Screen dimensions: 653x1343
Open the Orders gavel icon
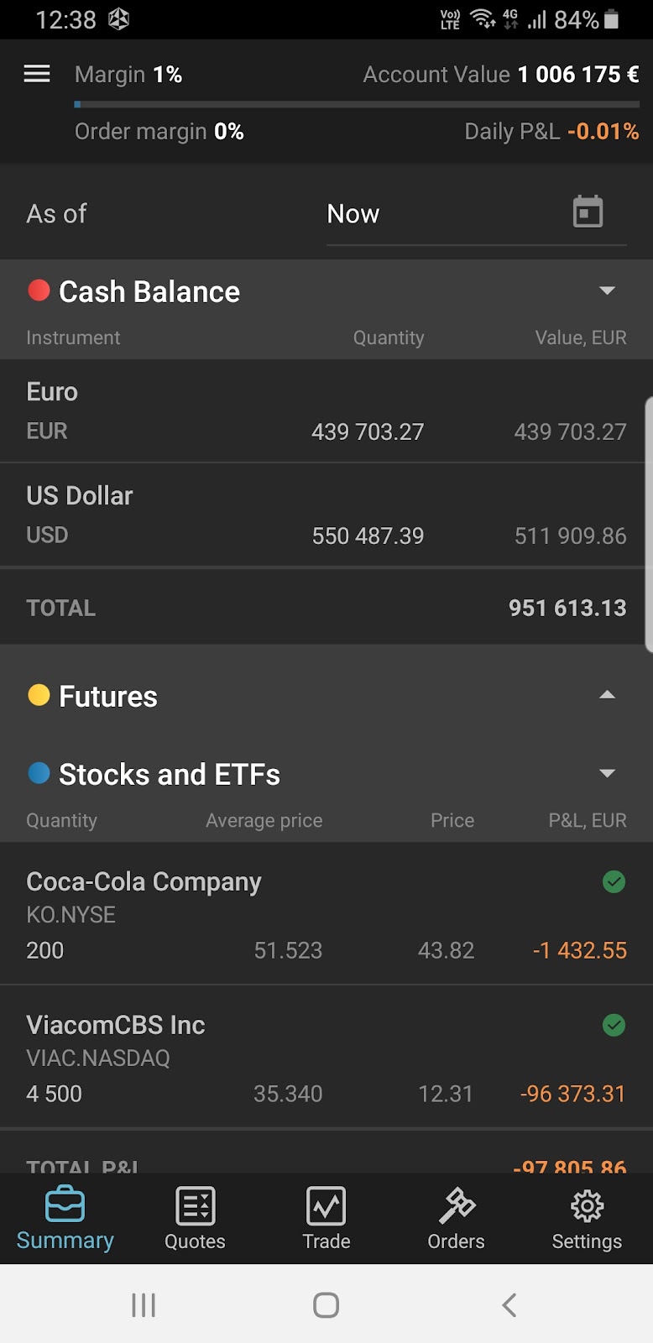[x=457, y=1207]
